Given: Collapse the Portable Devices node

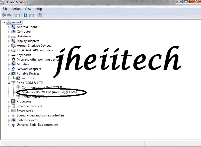Looking at the screenshot, I should pos(9,74).
